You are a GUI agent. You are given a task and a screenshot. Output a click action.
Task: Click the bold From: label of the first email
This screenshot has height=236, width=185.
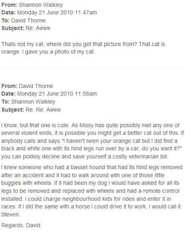click(9, 5)
